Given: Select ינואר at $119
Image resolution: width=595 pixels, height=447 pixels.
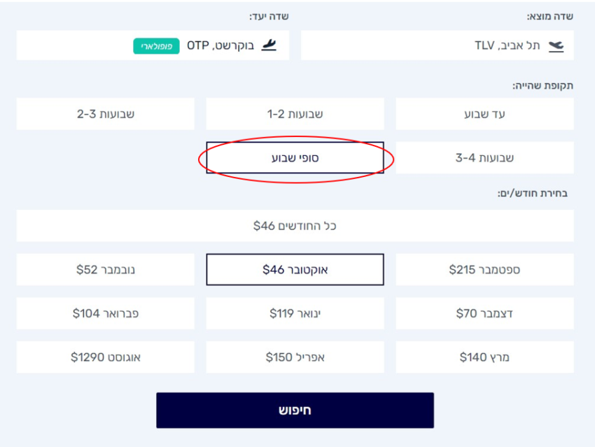Looking at the screenshot, I should point(295,313).
